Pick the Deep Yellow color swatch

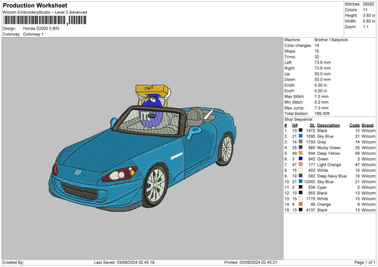(x=301, y=153)
